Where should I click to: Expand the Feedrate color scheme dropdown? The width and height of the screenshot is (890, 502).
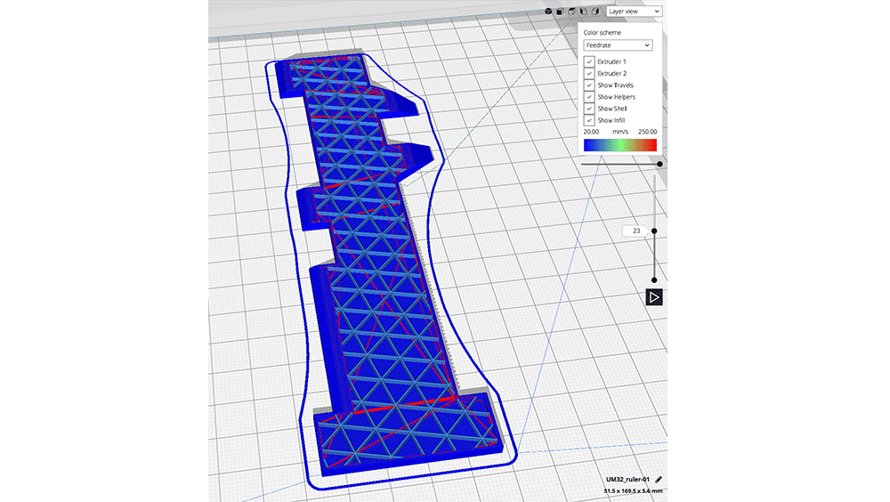[x=618, y=45]
